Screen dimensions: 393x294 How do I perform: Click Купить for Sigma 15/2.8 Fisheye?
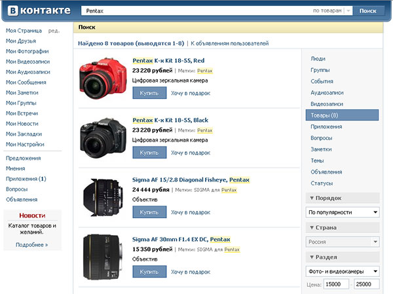[x=149, y=212]
